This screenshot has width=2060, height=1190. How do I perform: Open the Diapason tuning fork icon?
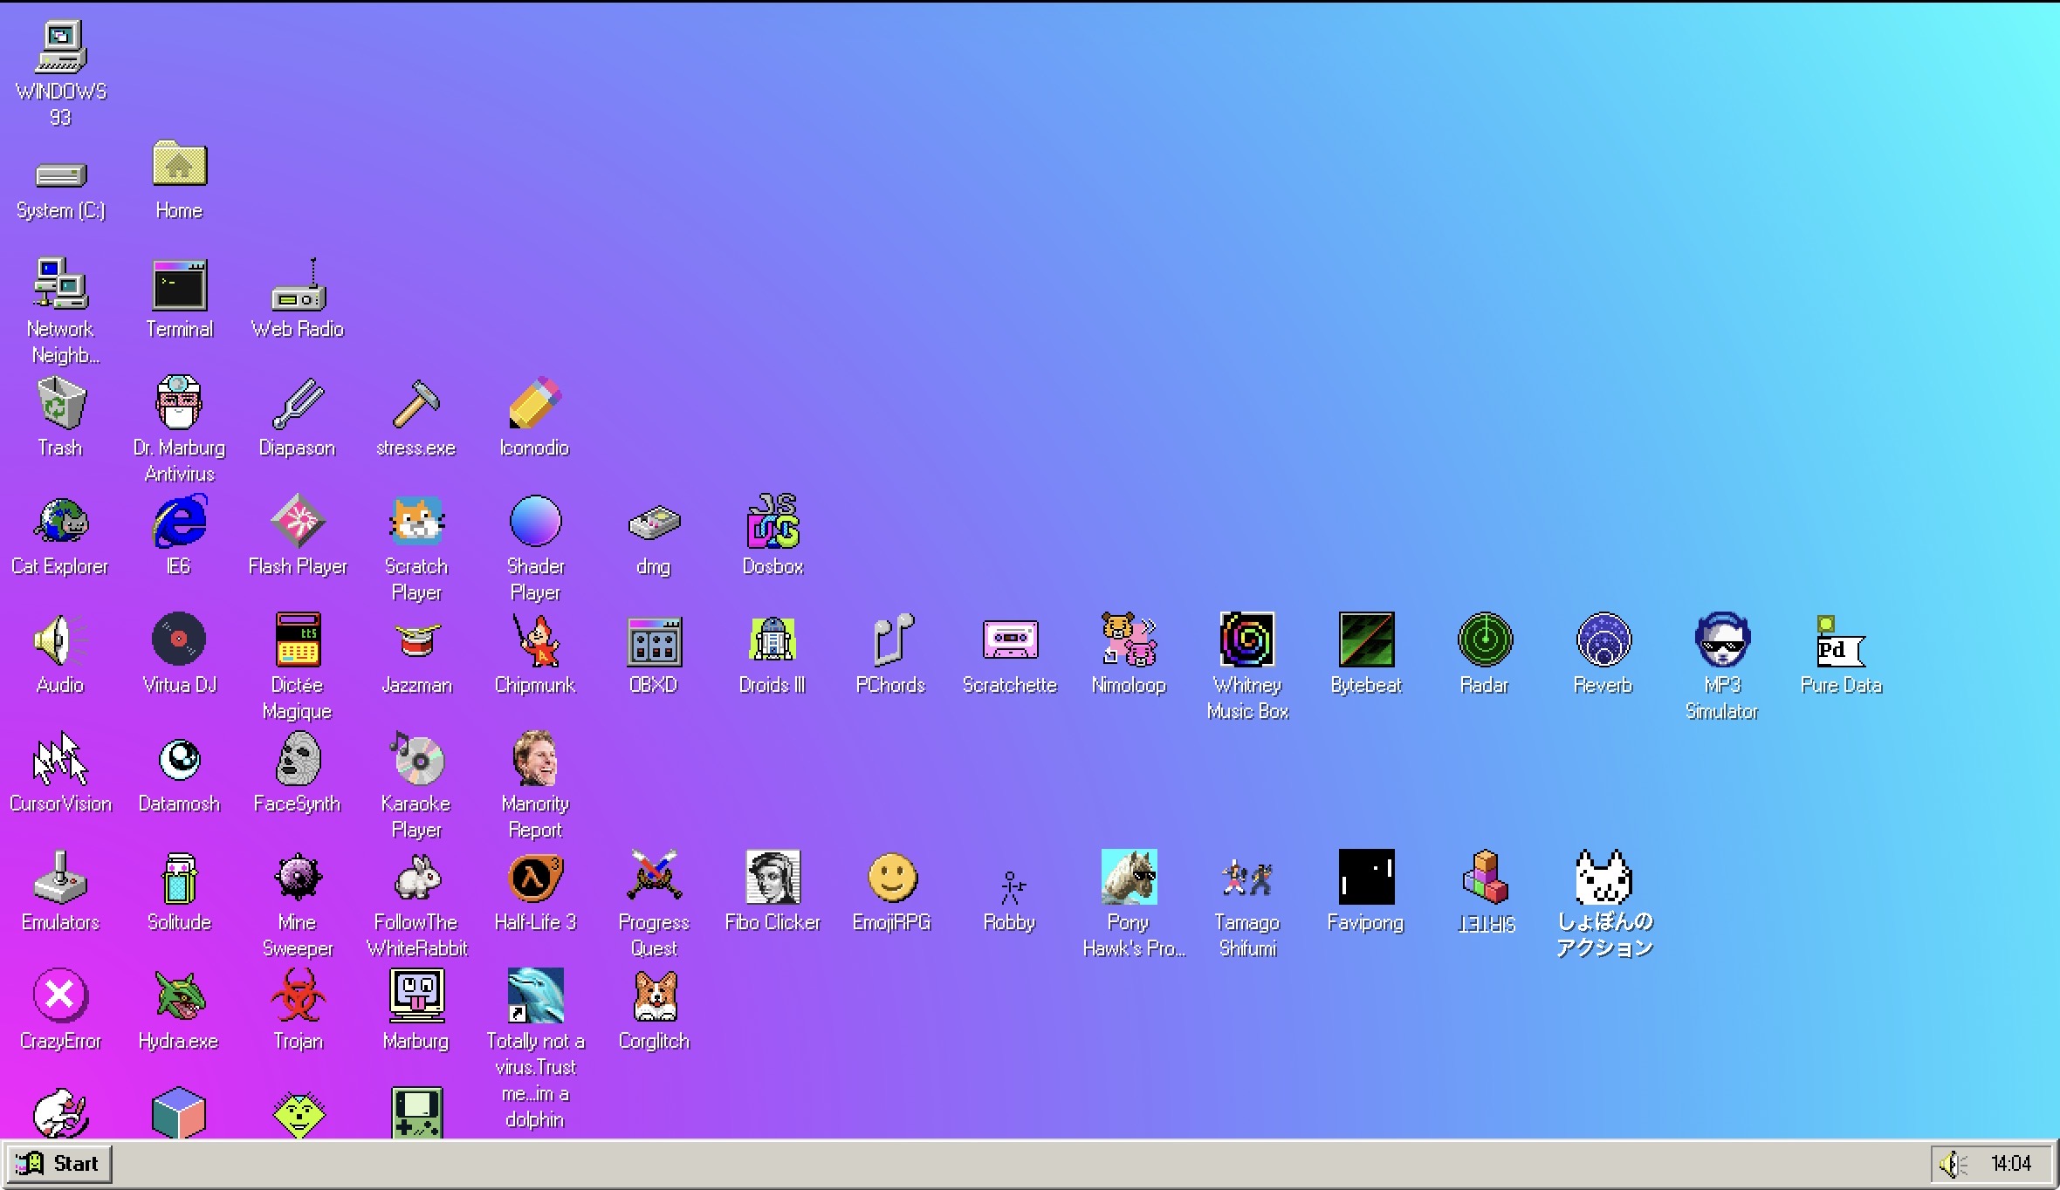tap(298, 402)
